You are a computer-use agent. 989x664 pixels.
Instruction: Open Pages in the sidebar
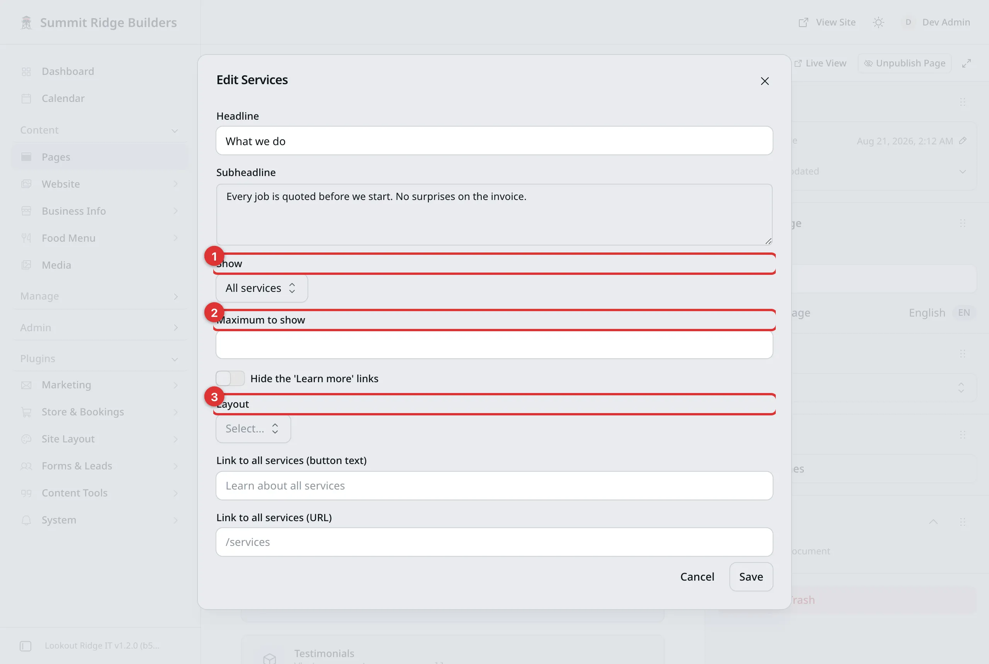100,157
